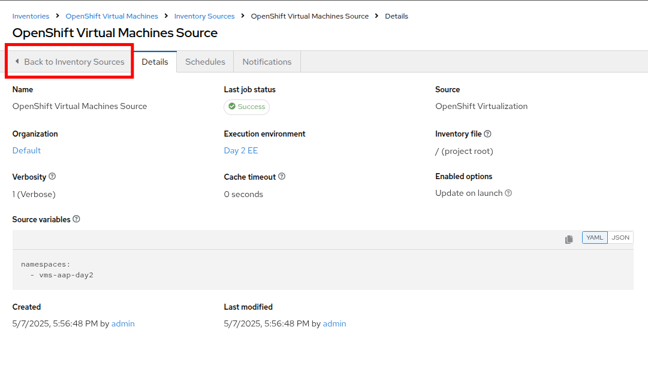Click help icon beside Update on launch

(508, 193)
